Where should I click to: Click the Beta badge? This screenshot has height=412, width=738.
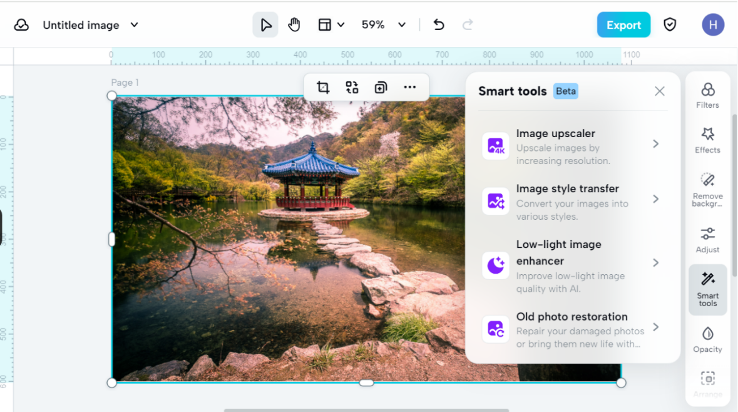click(566, 91)
